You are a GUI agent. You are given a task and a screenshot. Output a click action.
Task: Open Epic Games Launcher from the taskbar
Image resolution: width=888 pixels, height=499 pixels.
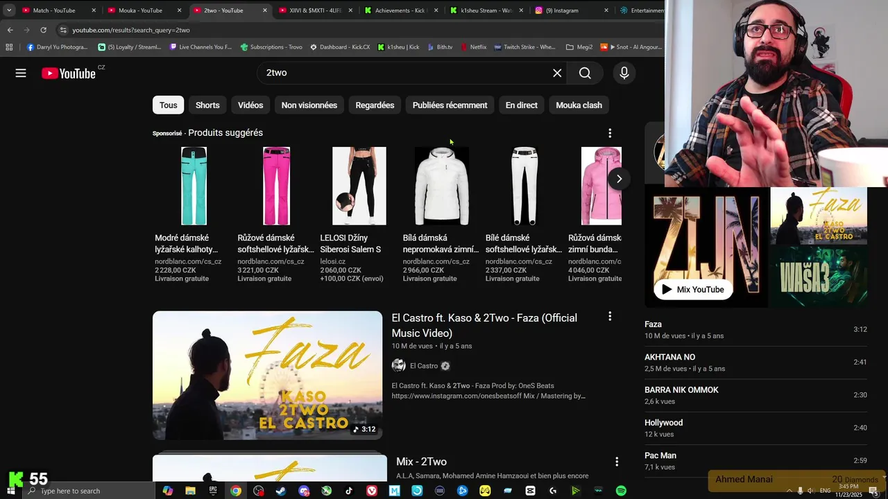(213, 491)
